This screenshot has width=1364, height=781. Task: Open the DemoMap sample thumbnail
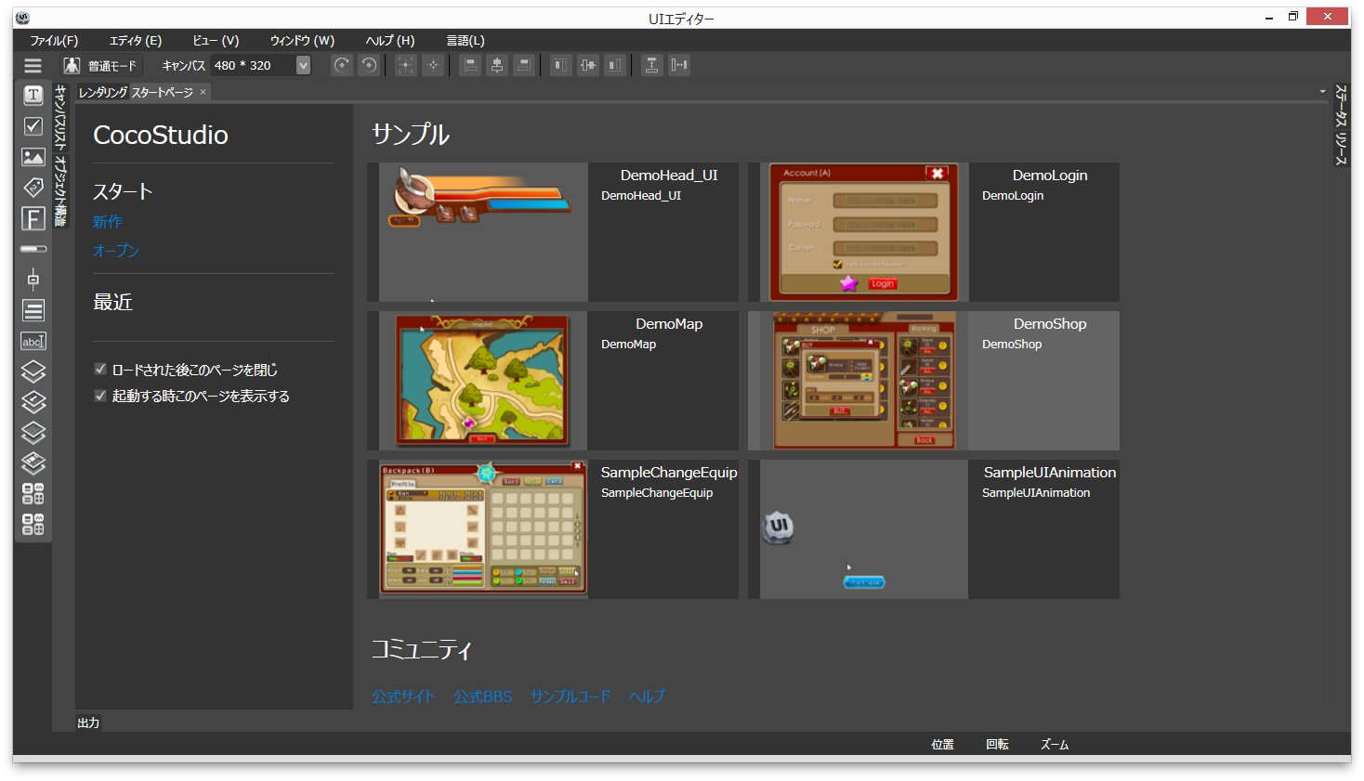coord(482,381)
